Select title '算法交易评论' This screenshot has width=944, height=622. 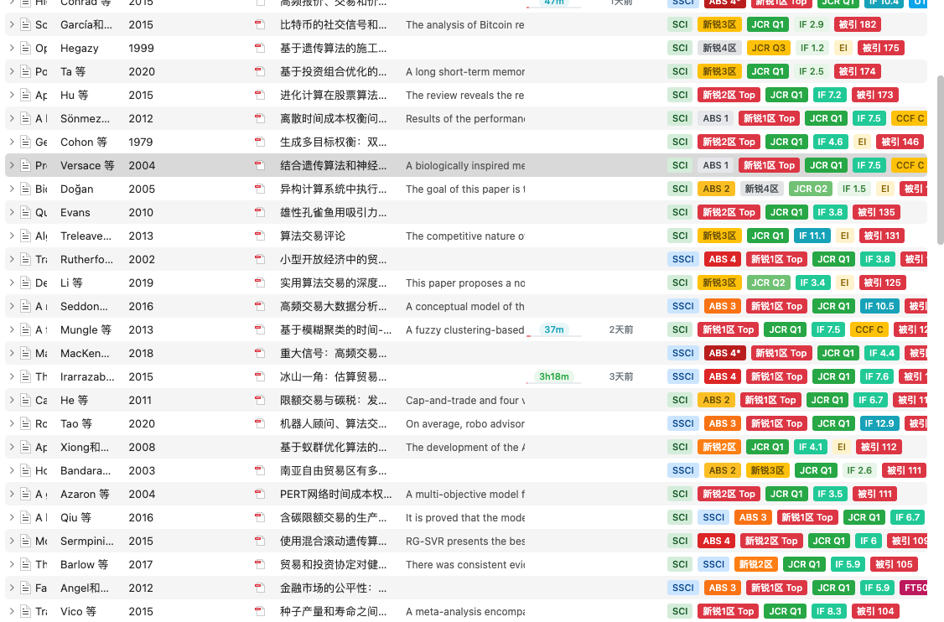[x=313, y=236]
